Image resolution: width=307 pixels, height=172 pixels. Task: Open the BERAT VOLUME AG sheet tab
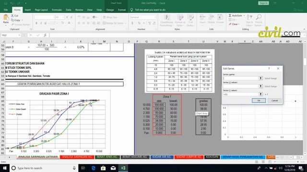click(x=135, y=157)
